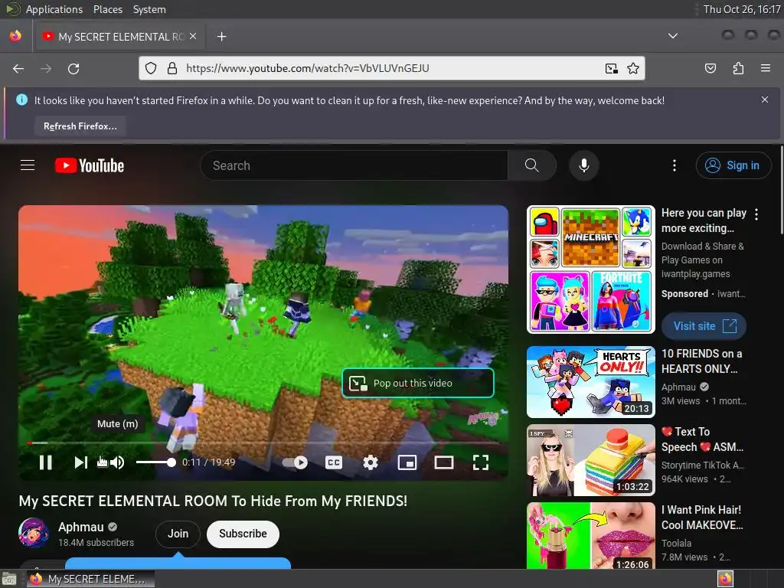Focus the YouTube Search field
Viewport: 784px width, 588px height.
(354, 165)
